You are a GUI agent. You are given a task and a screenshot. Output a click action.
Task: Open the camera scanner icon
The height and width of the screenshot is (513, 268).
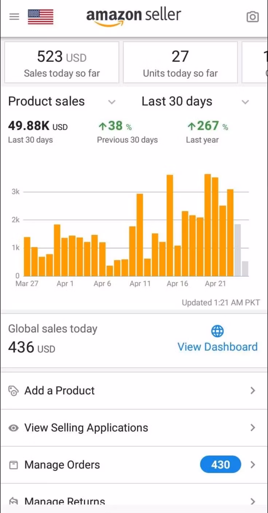252,17
